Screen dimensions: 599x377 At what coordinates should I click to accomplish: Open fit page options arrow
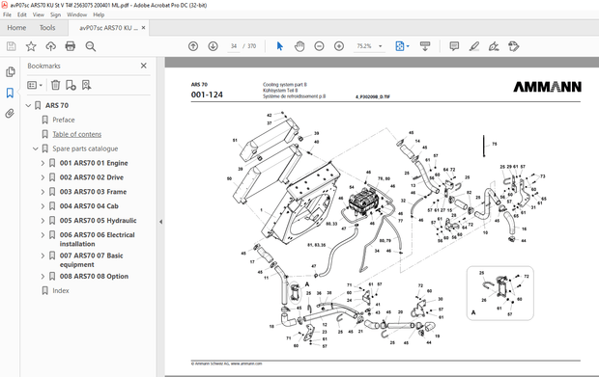(408, 46)
